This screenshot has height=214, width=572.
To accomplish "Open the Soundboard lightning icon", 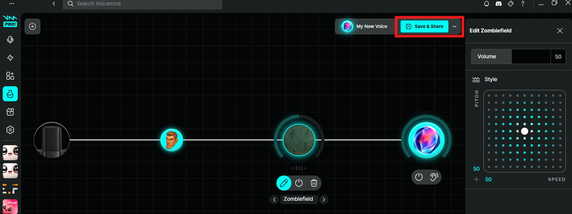I will [10, 58].
